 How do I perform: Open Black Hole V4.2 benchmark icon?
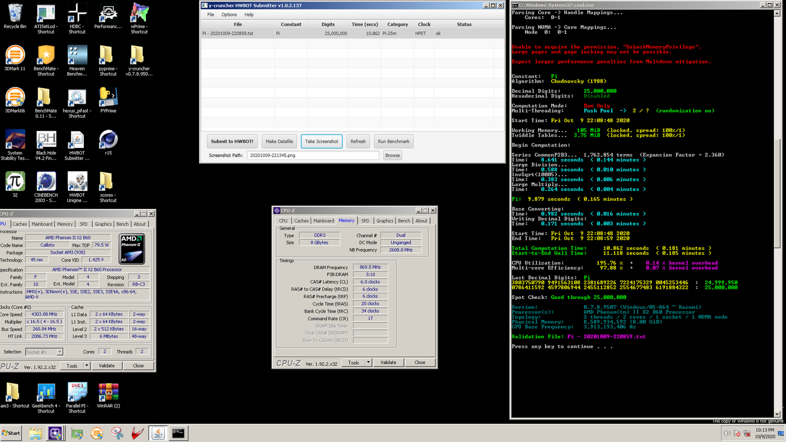tap(46, 145)
